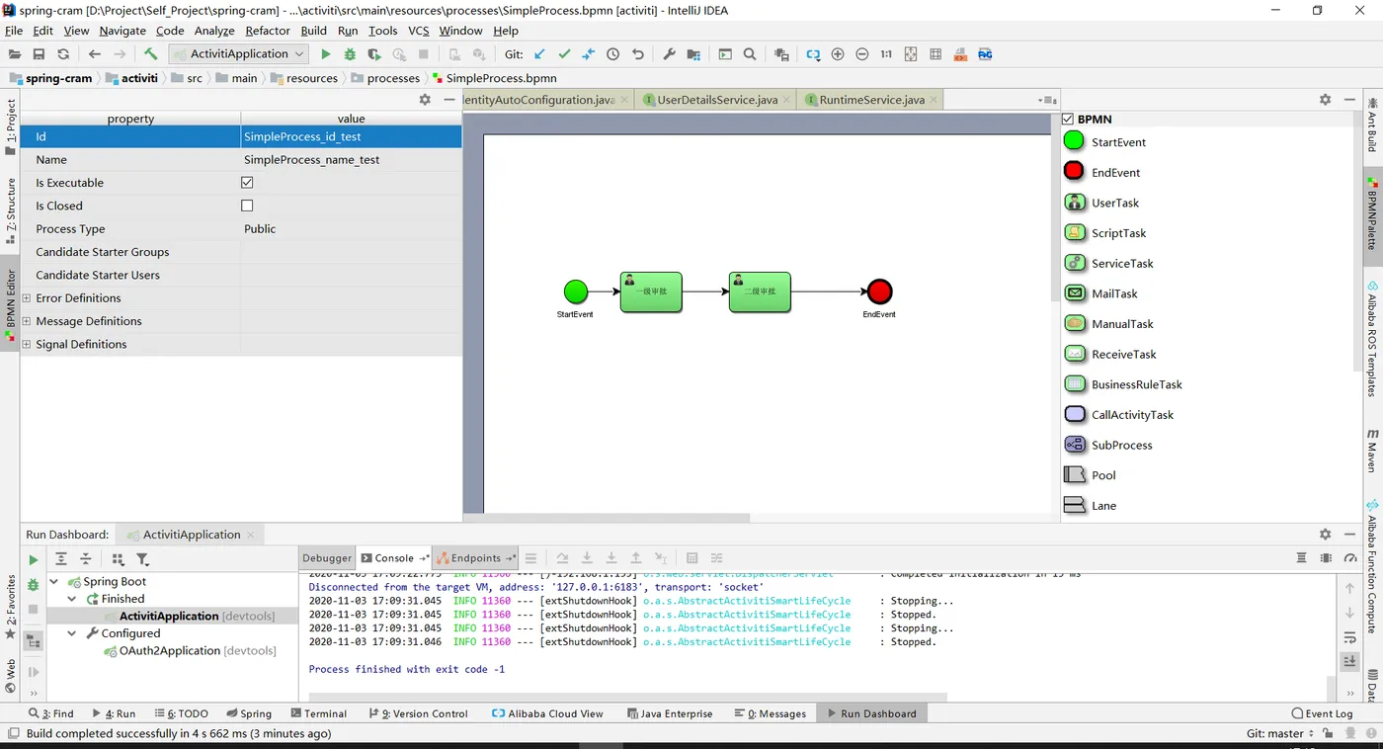This screenshot has width=1383, height=749.
Task: Open the Refactor menu
Action: point(268,31)
